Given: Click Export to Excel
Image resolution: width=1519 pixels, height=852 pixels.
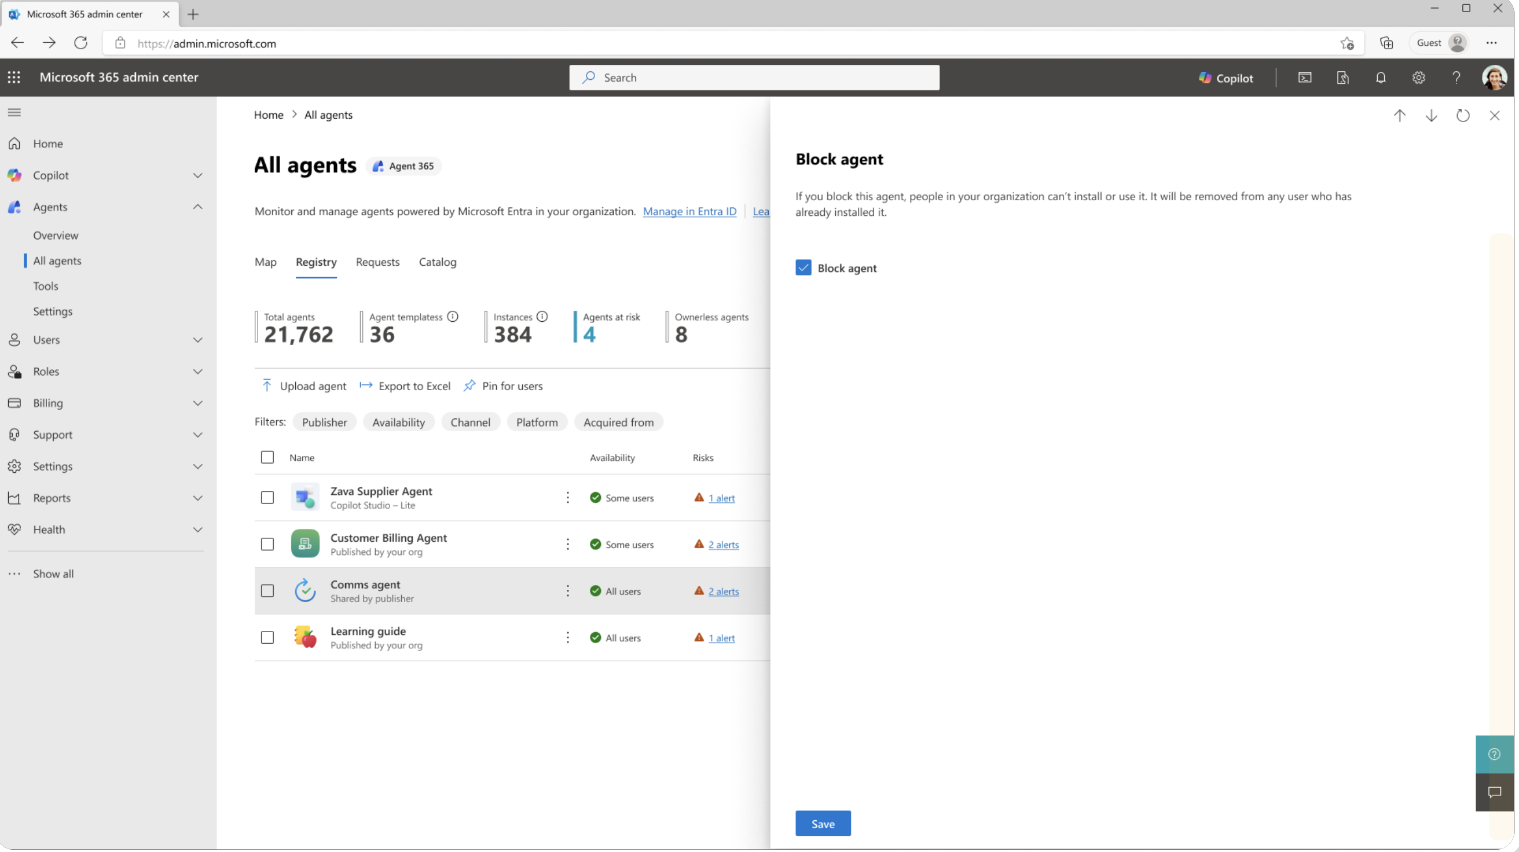Looking at the screenshot, I should tap(405, 386).
